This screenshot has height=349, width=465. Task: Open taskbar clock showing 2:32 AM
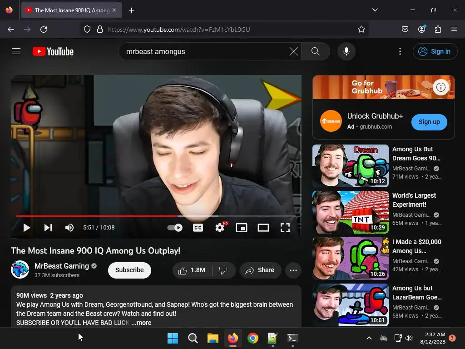point(433,338)
